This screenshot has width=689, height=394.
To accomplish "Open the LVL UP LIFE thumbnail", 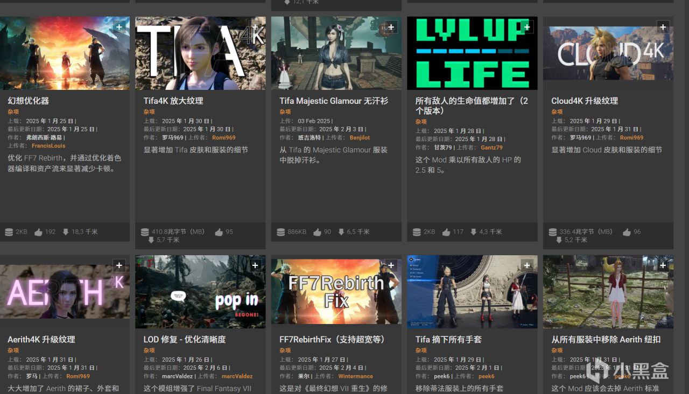I will click(472, 53).
